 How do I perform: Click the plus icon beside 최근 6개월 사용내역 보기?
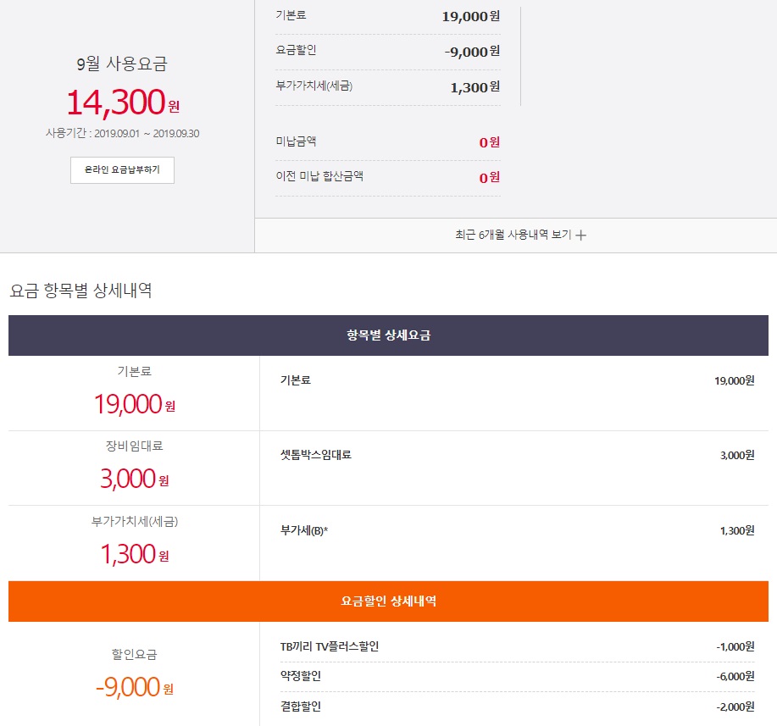pyautogui.click(x=581, y=236)
